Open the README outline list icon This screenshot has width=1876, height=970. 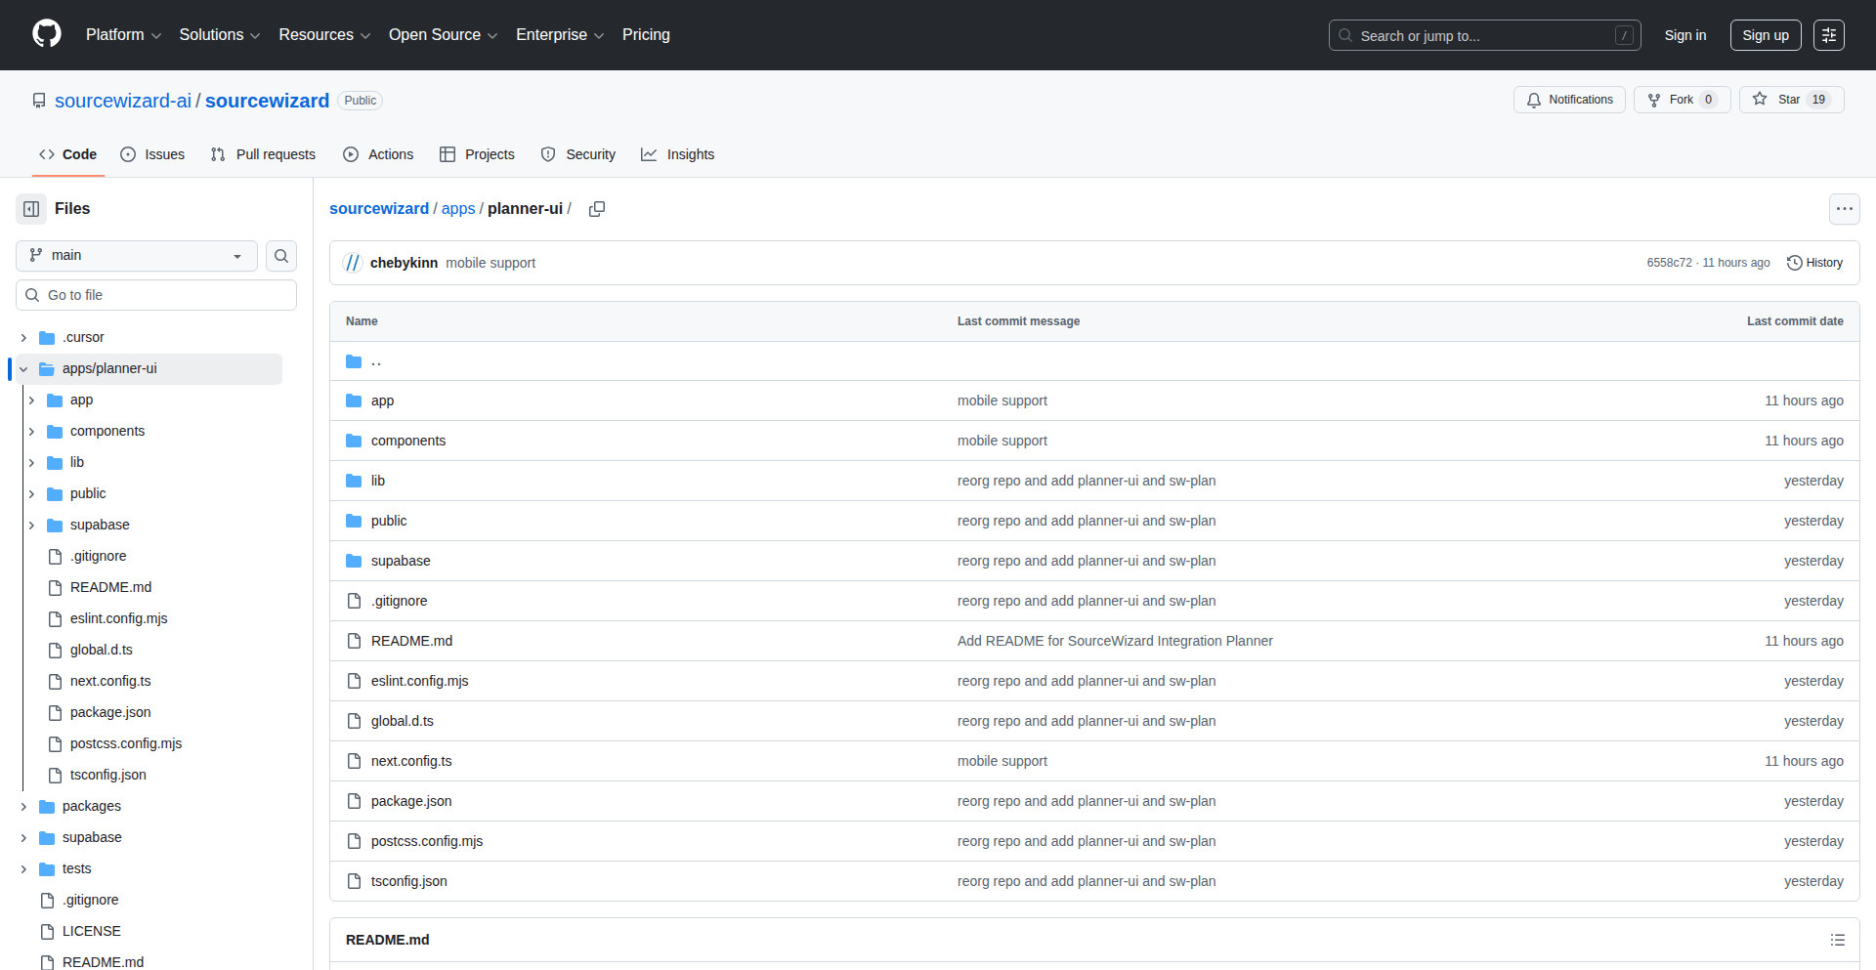point(1838,939)
